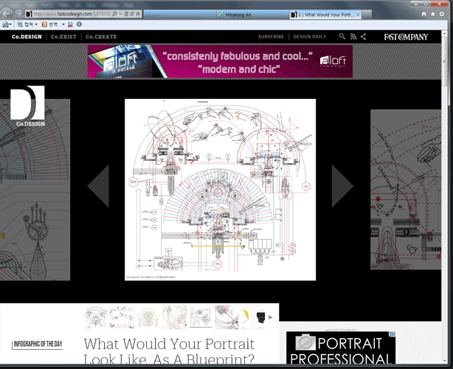Click the INFOGRAPHIC OF THE DAY label

pyautogui.click(x=38, y=344)
